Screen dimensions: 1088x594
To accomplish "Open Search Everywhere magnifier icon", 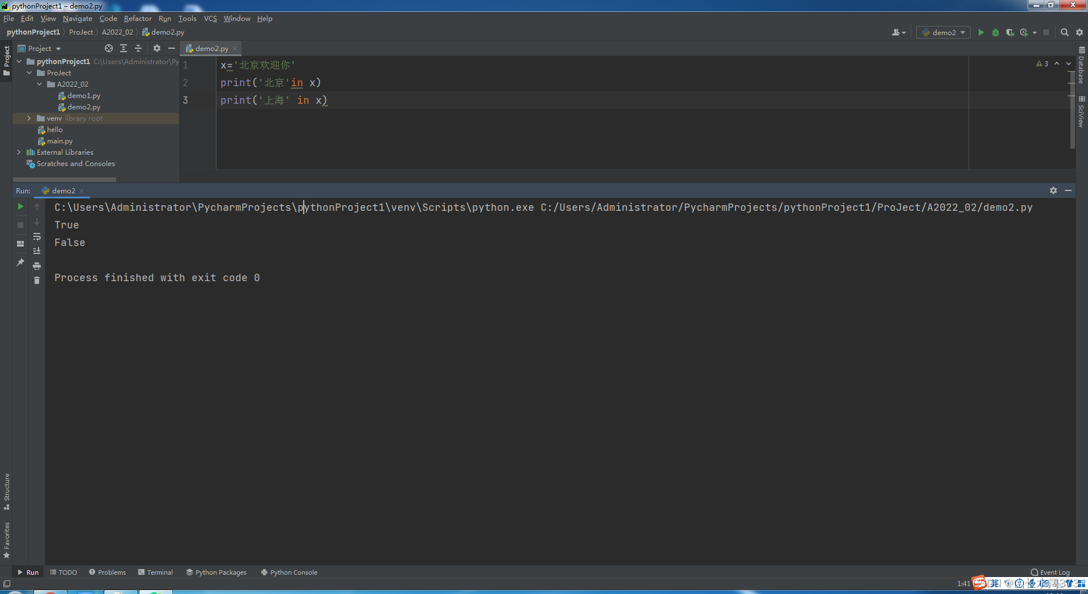I will coord(1065,32).
